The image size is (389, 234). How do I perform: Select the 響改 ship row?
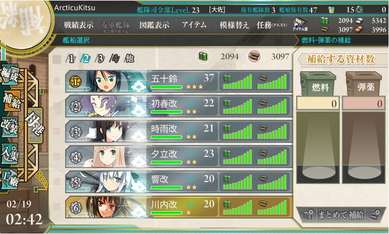[179, 182]
